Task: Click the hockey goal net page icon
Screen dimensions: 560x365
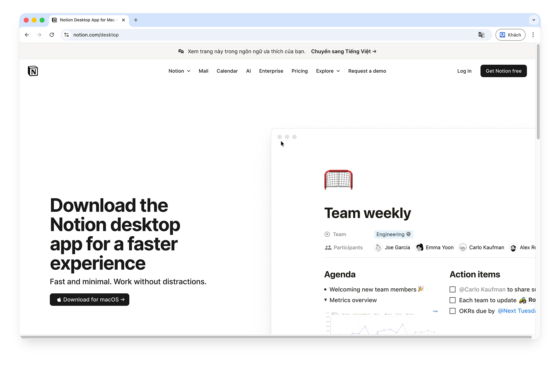Action: (x=338, y=180)
